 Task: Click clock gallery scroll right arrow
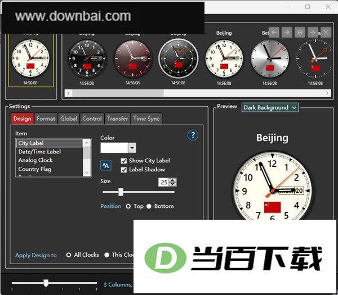point(327,93)
